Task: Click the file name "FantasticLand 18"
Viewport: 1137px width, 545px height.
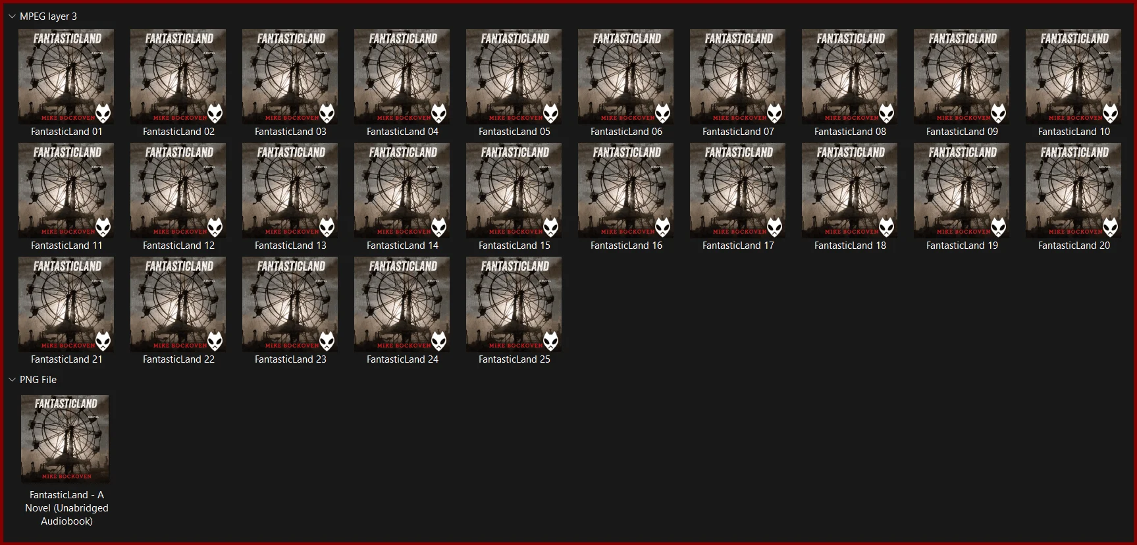Action: [x=850, y=246]
